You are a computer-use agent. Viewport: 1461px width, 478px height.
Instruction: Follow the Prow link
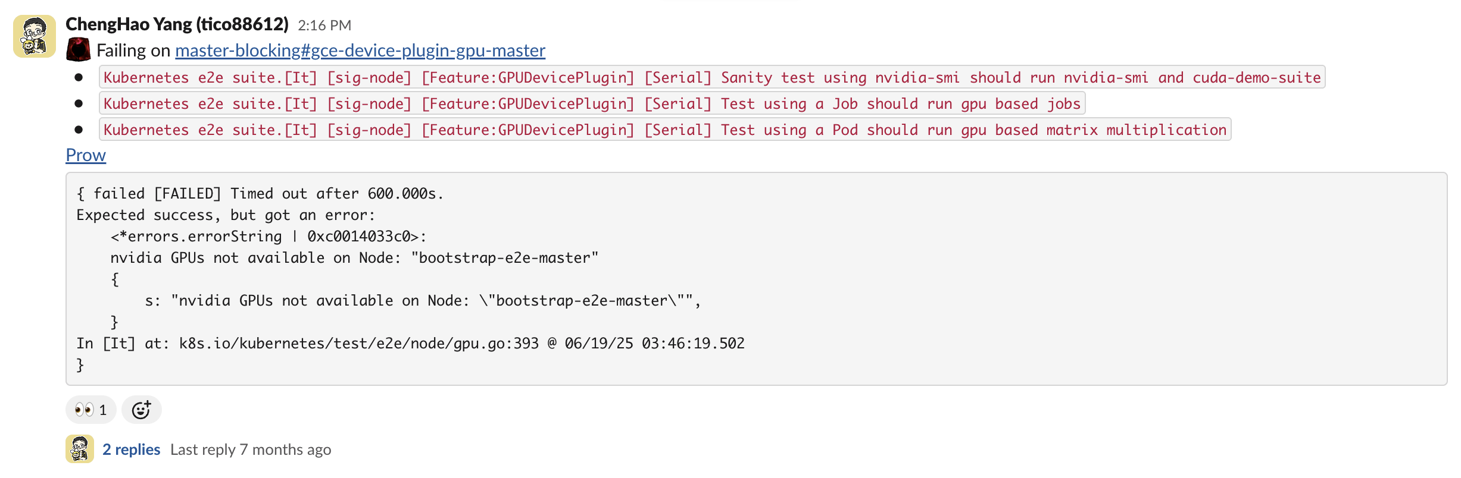coord(86,155)
